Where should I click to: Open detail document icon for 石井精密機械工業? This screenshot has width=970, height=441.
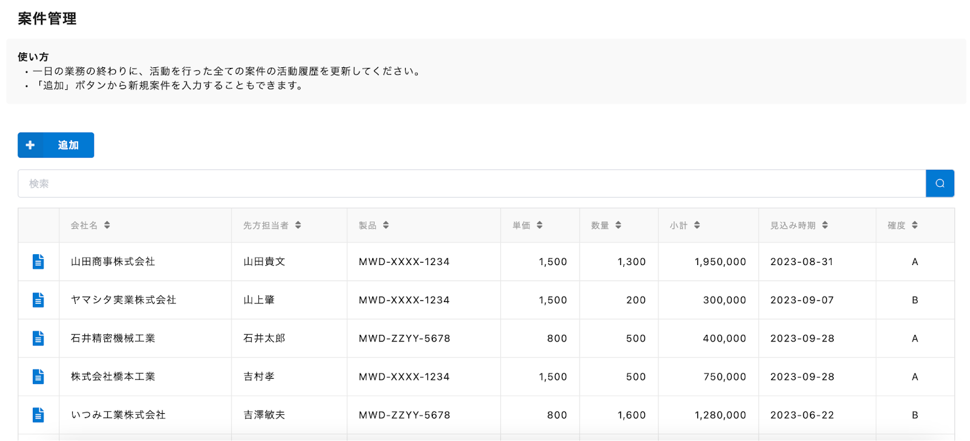pyautogui.click(x=38, y=338)
